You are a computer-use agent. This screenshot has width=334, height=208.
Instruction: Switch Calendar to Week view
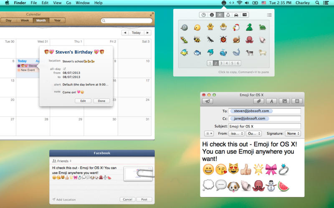[x=25, y=20]
